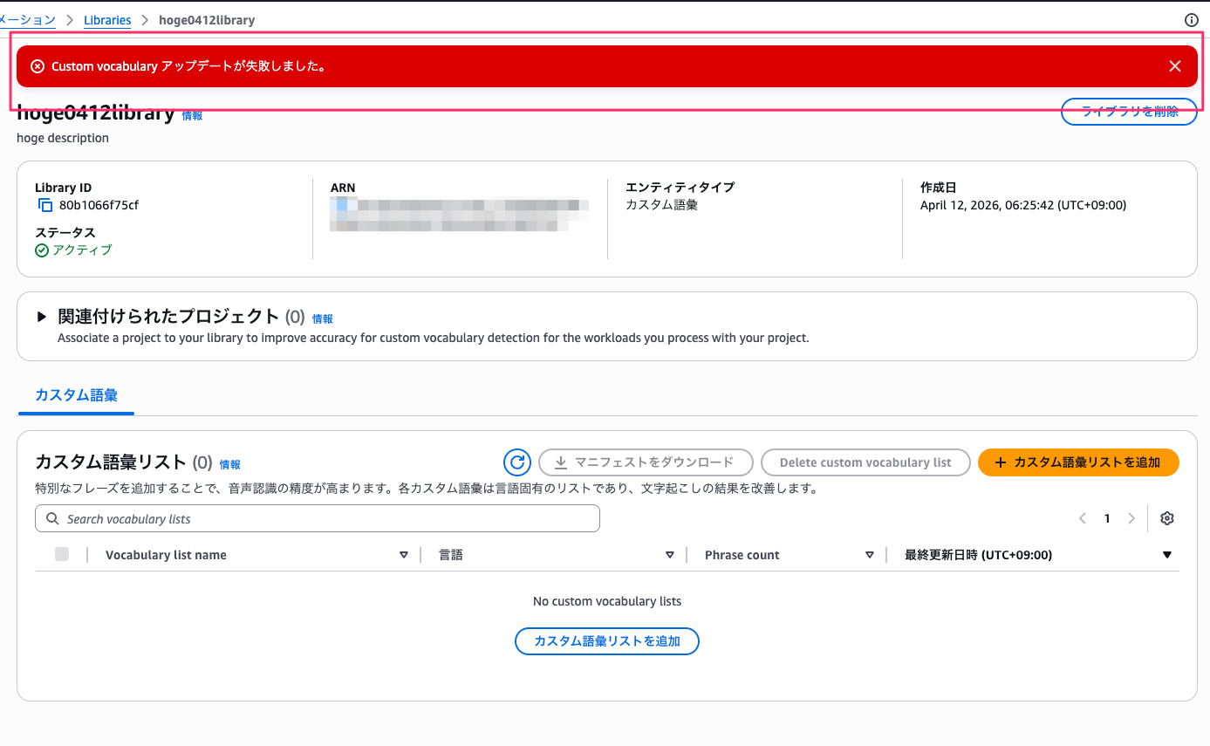Click inside the Search vocabulary lists field
This screenshot has height=746, width=1210.
(x=262, y=517)
